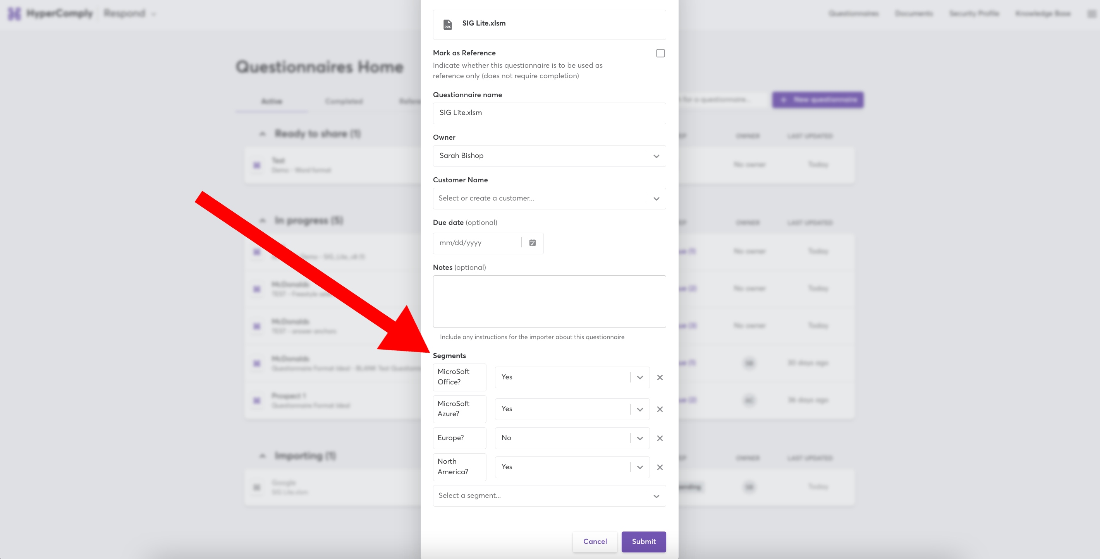The width and height of the screenshot is (1100, 559).
Task: Click the Submit button
Action: tap(643, 542)
